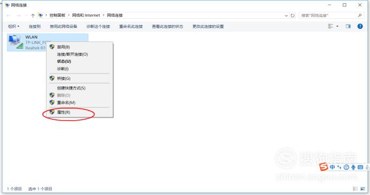Minimize the 网络连接 window
Screen dimensions: 370x195
[329, 5]
